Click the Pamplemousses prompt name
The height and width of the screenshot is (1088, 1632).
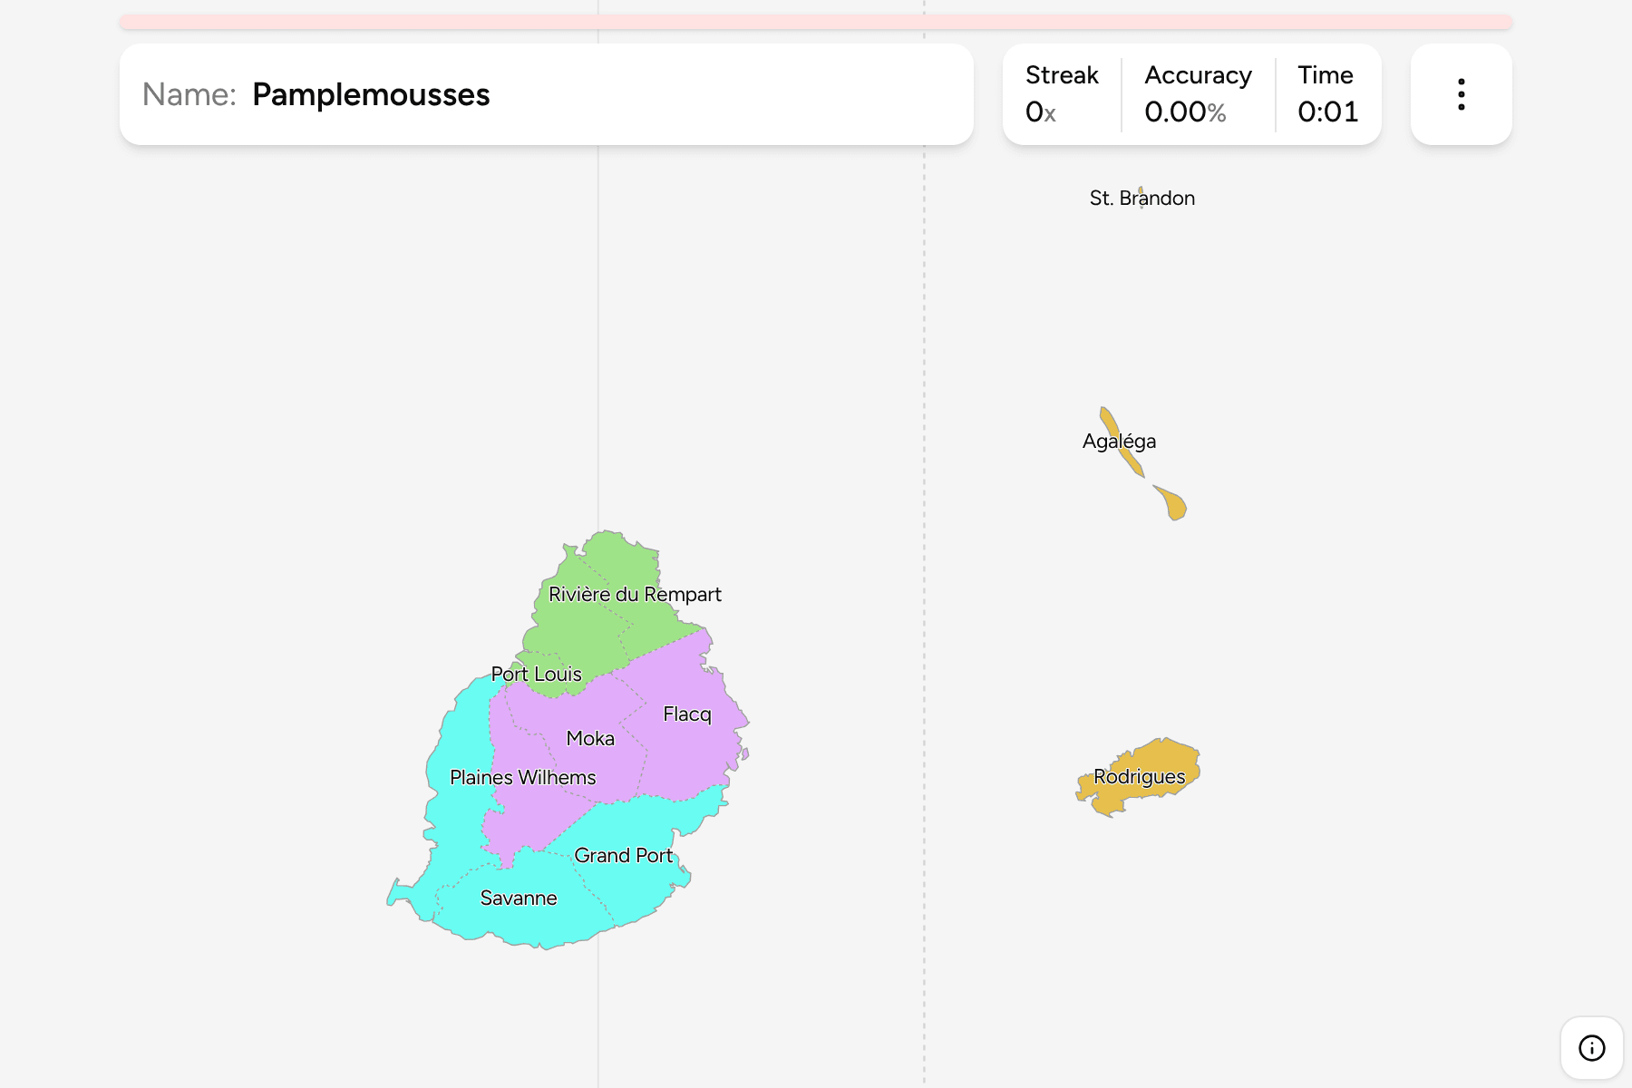point(371,94)
